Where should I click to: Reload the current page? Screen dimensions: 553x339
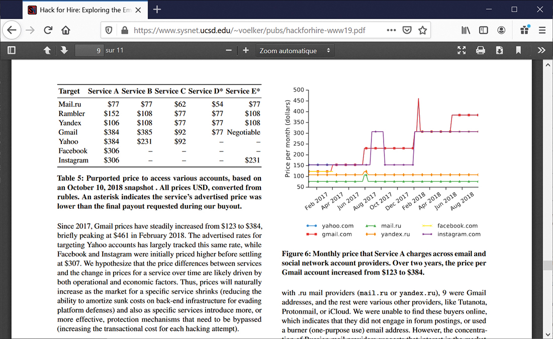coord(48,30)
